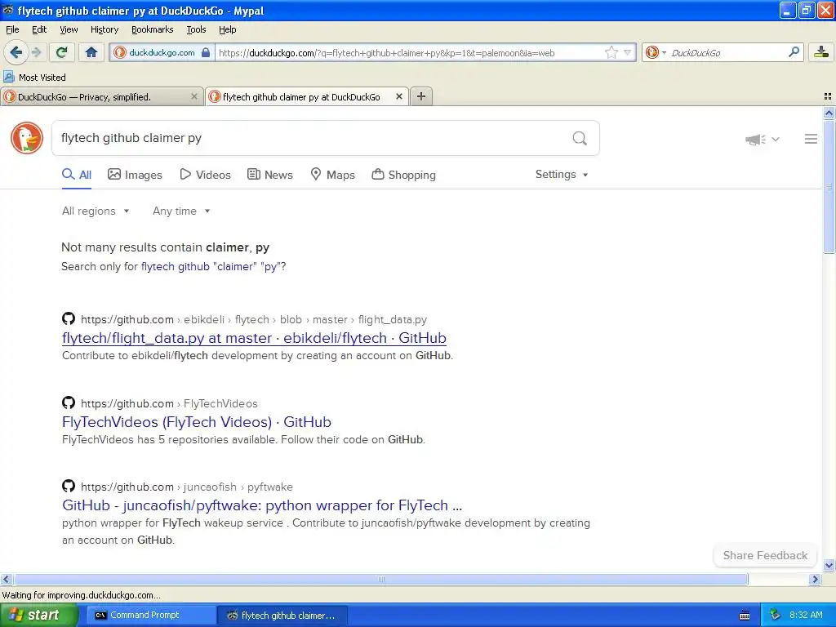The width and height of the screenshot is (836, 627).
Task: Click the network tray icon by the clock
Action: 776,615
